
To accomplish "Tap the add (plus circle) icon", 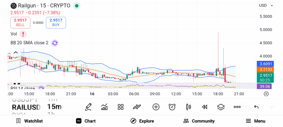I will pyautogui.click(x=156, y=107).
